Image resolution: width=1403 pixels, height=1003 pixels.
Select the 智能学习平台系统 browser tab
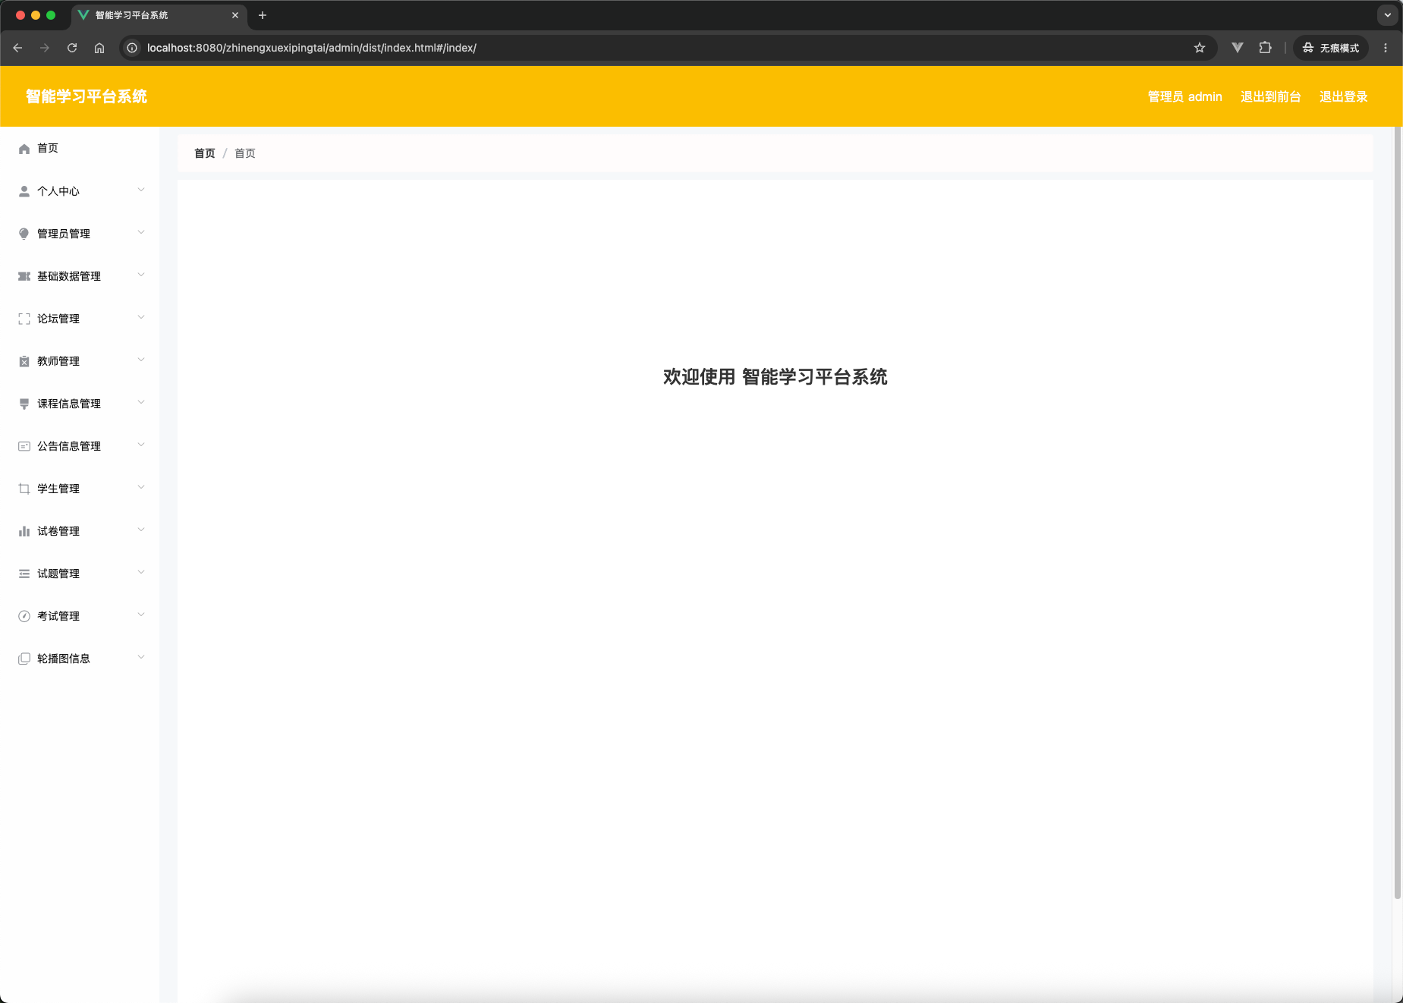pos(159,15)
